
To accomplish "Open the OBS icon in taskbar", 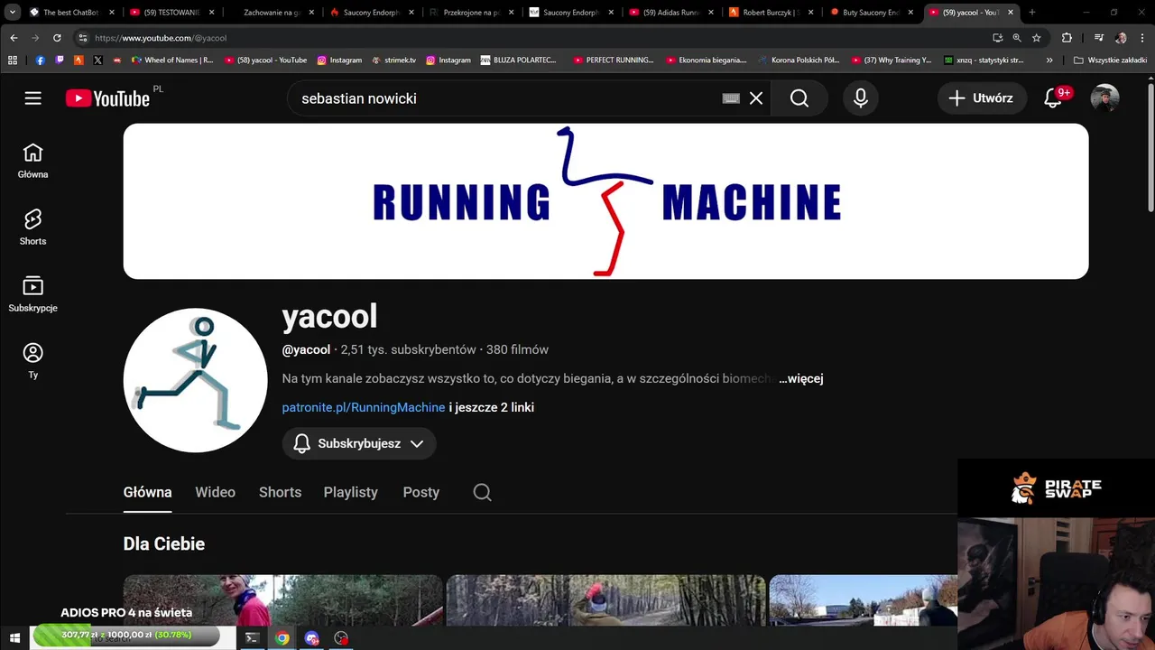I will (341, 638).
